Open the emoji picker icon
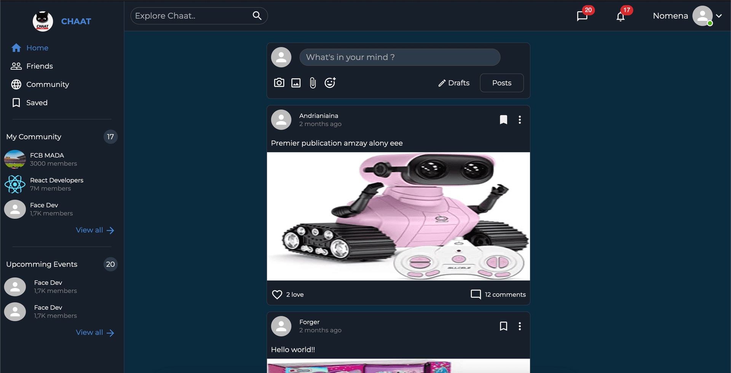731x373 pixels. pos(330,83)
